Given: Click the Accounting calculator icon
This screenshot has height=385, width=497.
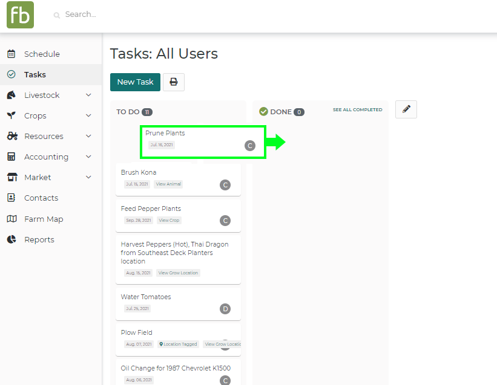Looking at the screenshot, I should coord(12,157).
